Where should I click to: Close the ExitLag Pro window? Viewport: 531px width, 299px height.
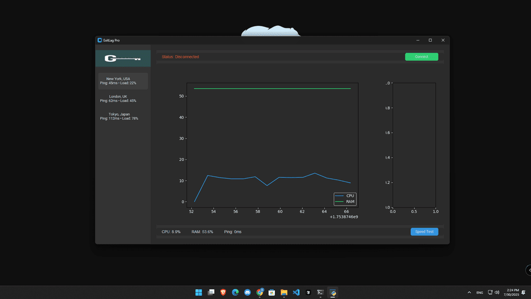[x=443, y=40]
